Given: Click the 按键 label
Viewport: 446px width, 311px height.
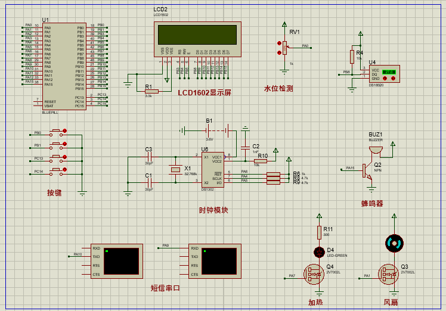Looking at the screenshot, I should pos(54,193).
